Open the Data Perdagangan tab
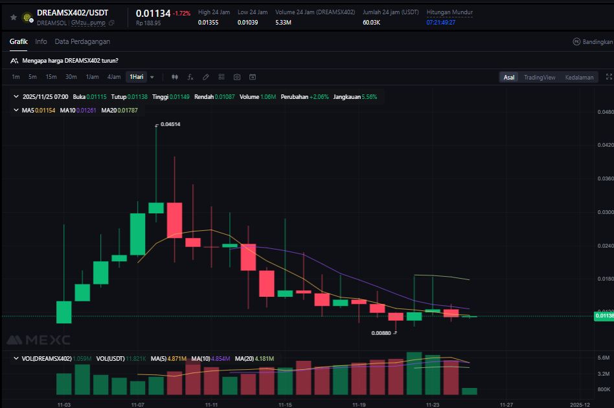 tap(82, 41)
